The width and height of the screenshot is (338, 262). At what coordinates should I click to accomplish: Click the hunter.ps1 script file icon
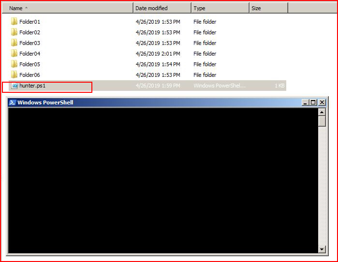(x=15, y=86)
